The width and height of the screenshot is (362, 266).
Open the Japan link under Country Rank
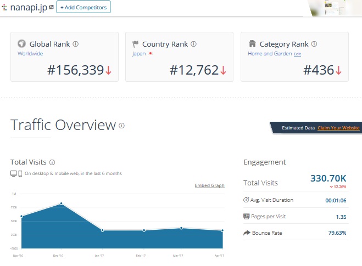pos(139,54)
